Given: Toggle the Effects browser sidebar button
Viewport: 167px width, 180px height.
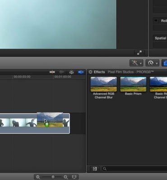Looking at the screenshot, I should pos(95,169).
